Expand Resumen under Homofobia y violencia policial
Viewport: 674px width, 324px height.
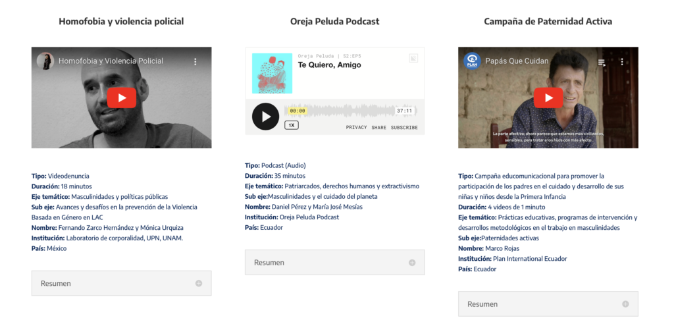121,283
